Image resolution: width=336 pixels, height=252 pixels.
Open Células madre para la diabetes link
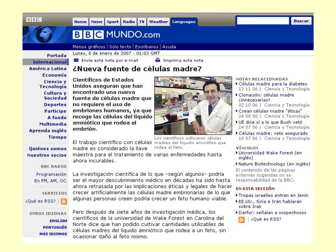[273, 84]
